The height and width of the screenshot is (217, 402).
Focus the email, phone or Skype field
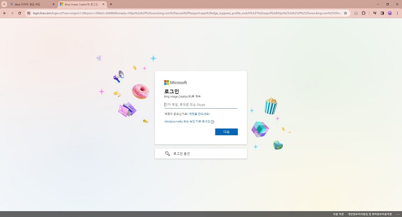click(x=200, y=105)
